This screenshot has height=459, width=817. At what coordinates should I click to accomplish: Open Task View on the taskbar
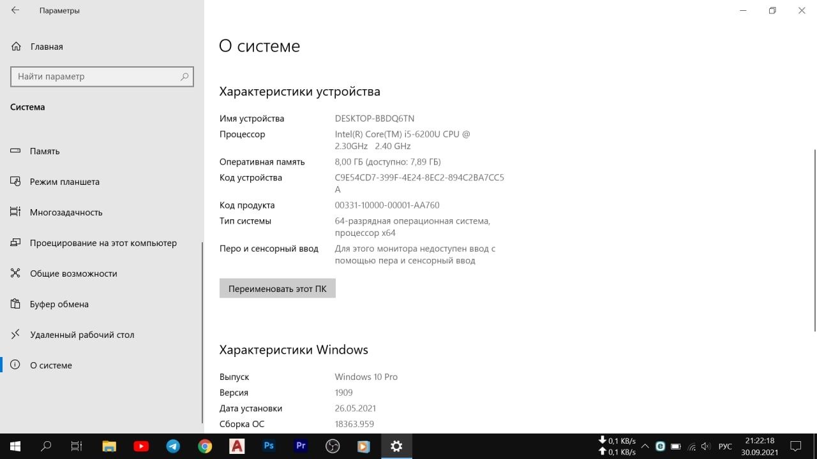coord(77,446)
